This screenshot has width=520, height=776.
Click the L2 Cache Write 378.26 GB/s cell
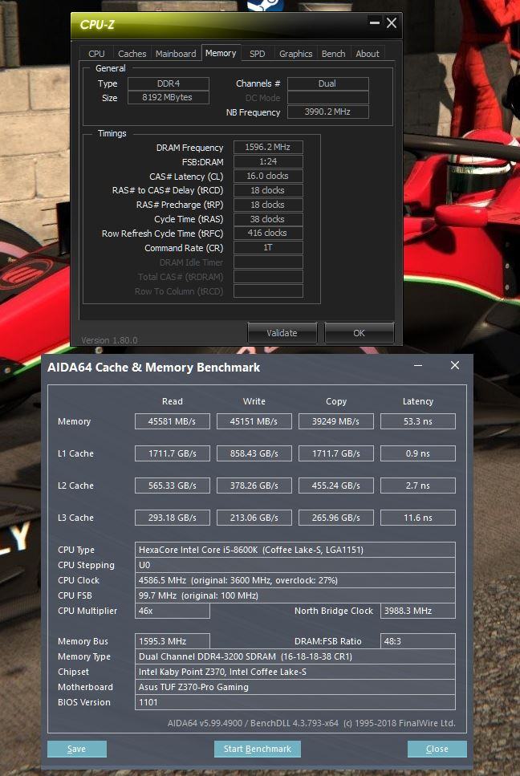tap(254, 486)
